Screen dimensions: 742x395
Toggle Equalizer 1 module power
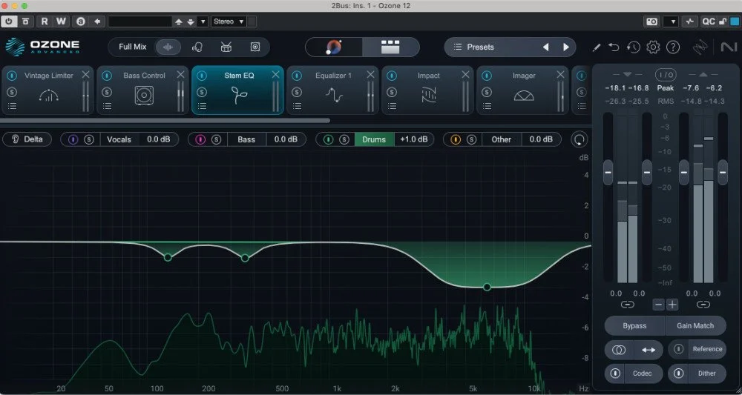click(x=297, y=76)
